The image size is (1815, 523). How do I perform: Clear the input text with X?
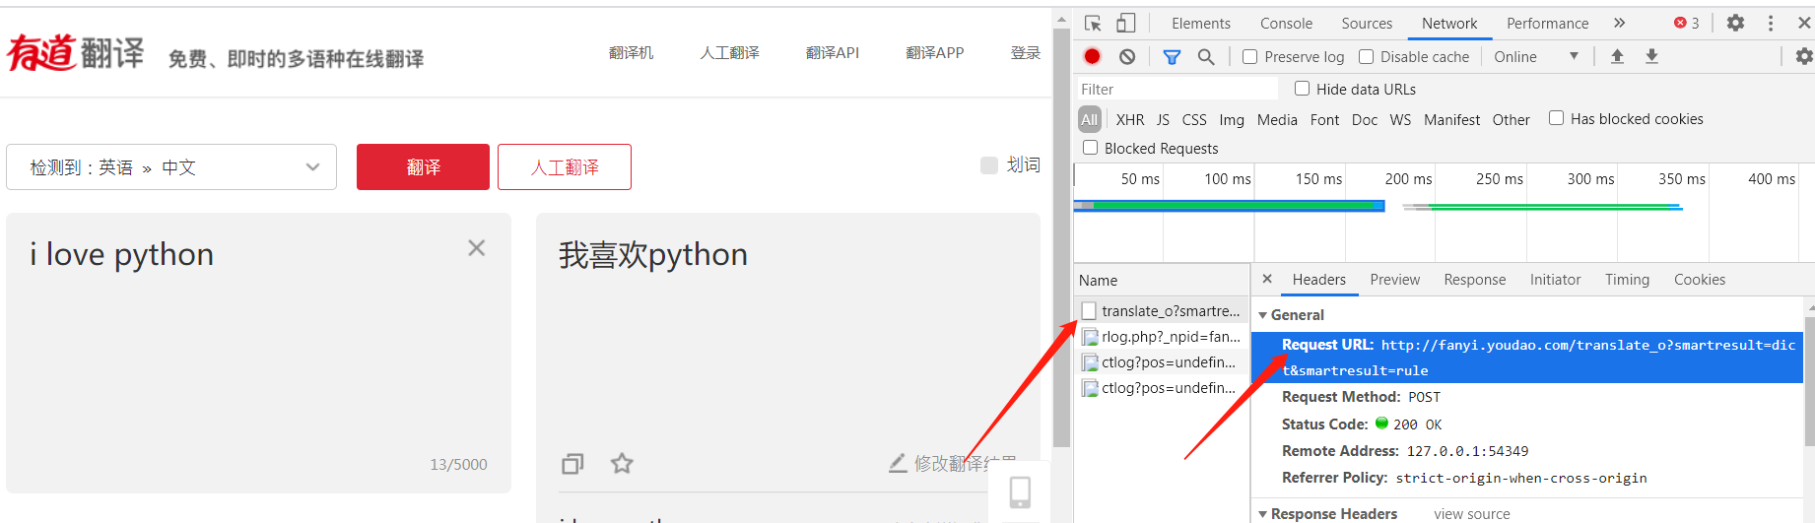[x=477, y=248]
